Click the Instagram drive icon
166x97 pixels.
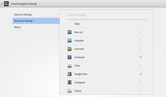click(x=69, y=82)
